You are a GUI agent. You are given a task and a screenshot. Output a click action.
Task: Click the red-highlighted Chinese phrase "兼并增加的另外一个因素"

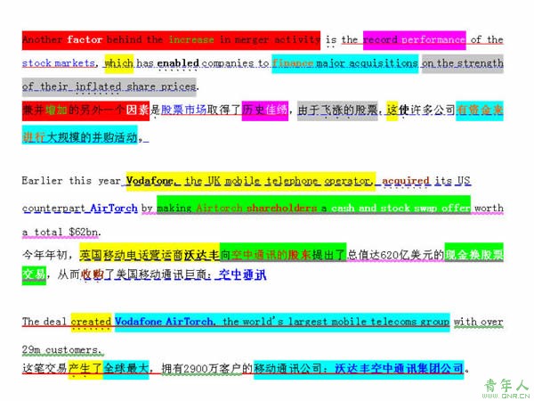click(85, 110)
